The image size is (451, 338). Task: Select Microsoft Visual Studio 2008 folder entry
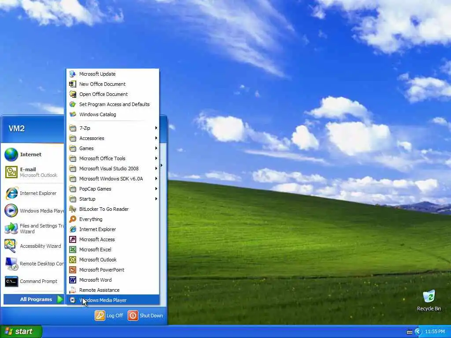[x=113, y=169]
